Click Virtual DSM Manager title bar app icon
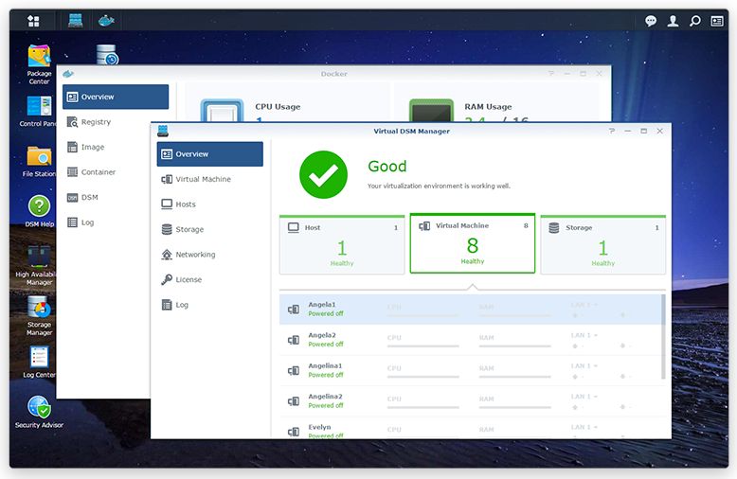This screenshot has height=479, width=737. click(x=163, y=131)
